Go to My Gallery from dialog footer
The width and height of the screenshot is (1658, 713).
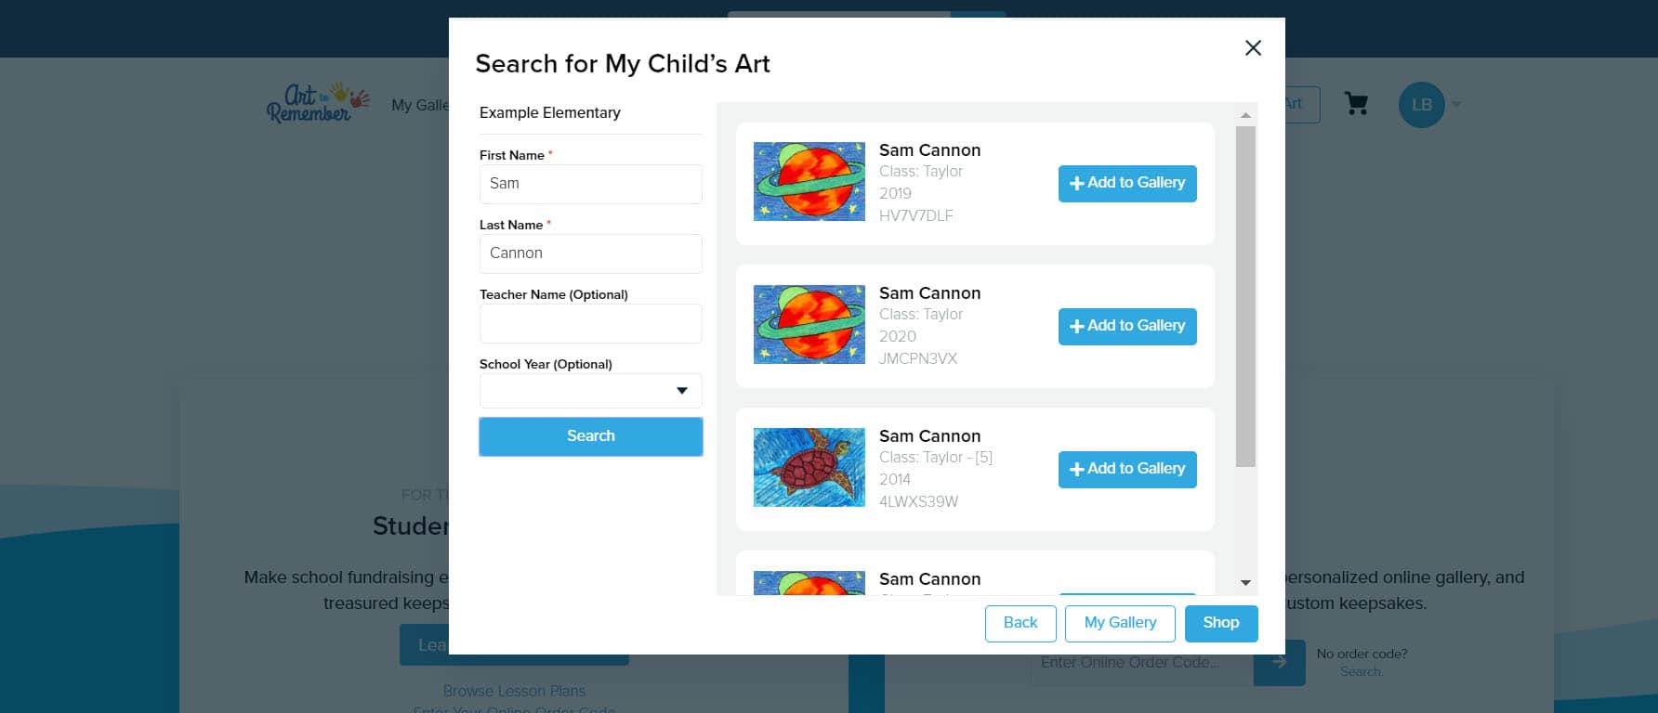1119,623
